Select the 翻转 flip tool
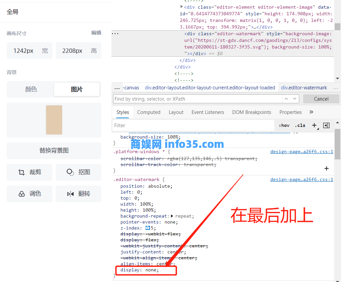Screen dimensions: 341x282 pyautogui.click(x=78, y=194)
